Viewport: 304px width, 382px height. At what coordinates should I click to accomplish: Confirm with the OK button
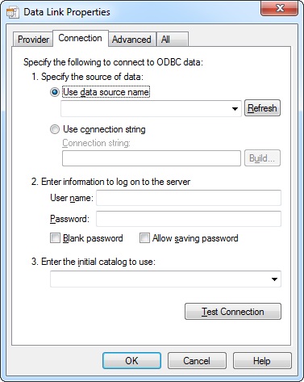coord(131,361)
